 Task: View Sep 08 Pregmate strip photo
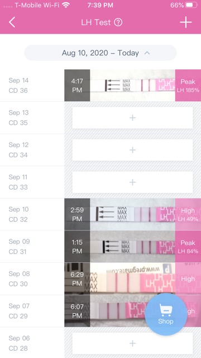(132, 279)
